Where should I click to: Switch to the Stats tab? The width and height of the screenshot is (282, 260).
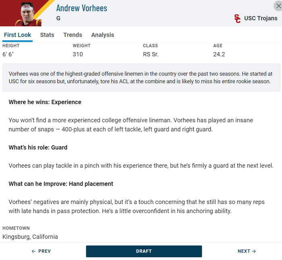point(47,35)
